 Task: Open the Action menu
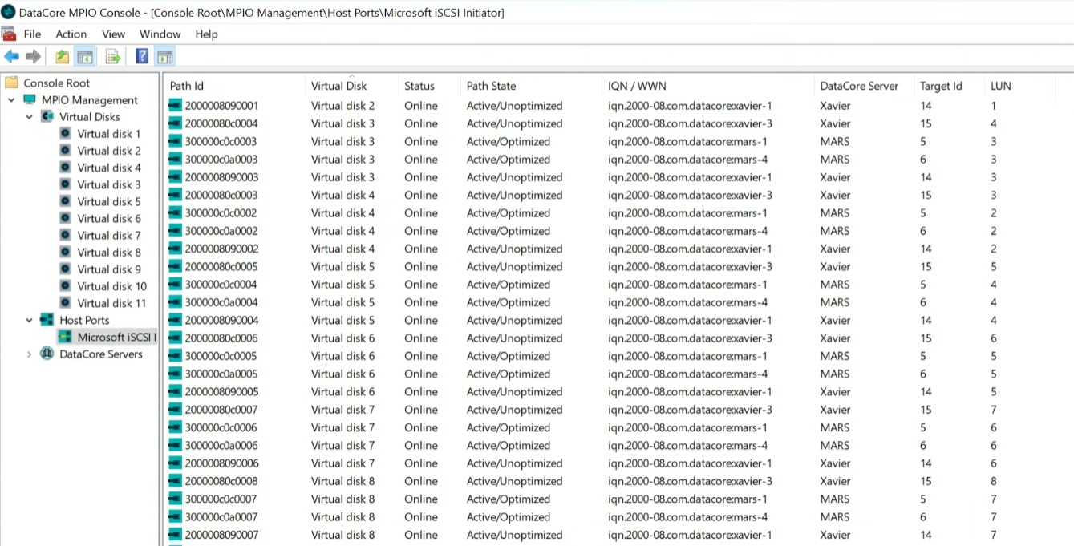click(x=71, y=34)
